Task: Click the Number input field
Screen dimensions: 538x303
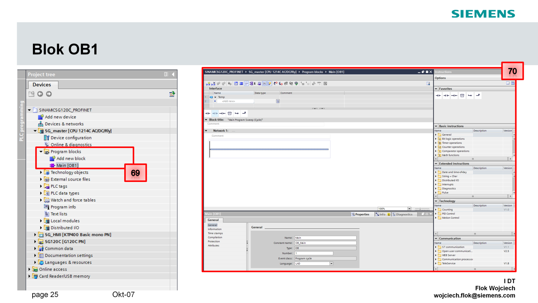Action: click(x=314, y=254)
